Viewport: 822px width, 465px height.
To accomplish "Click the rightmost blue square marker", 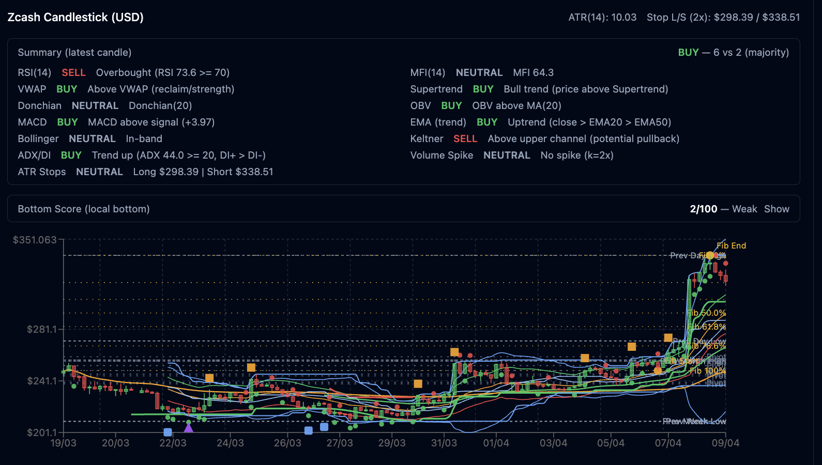I will (324, 427).
